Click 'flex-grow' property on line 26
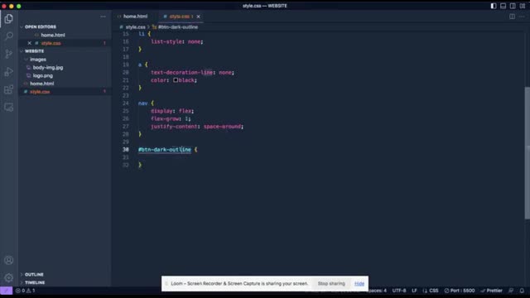 (x=165, y=118)
